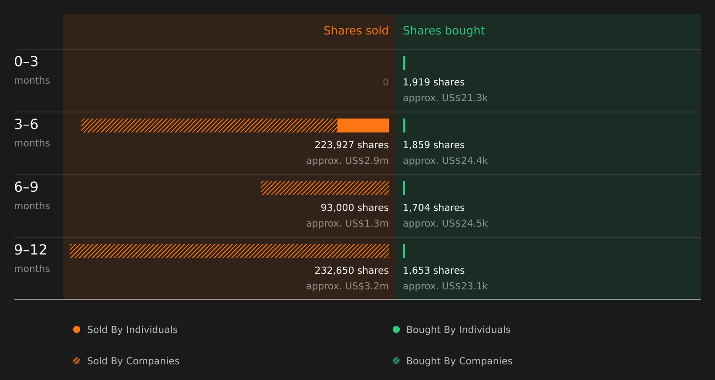Screen dimensions: 715x380
Task: Click approx. US$21.3k amount
Action: point(445,98)
